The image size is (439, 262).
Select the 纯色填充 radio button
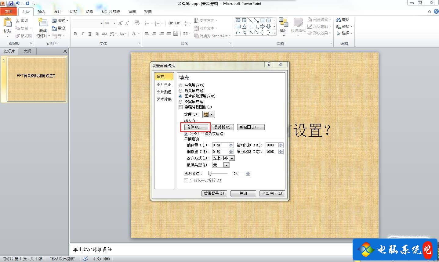[x=180, y=85]
